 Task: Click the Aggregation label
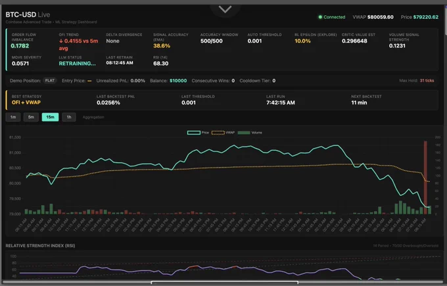(93, 117)
